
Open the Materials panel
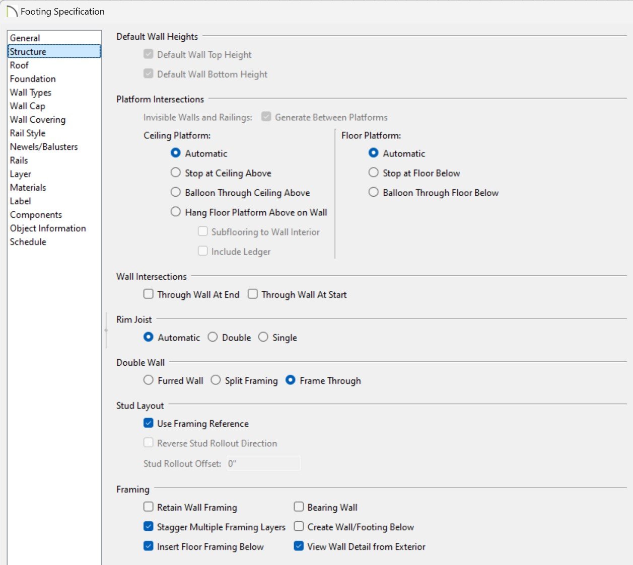pyautogui.click(x=28, y=188)
